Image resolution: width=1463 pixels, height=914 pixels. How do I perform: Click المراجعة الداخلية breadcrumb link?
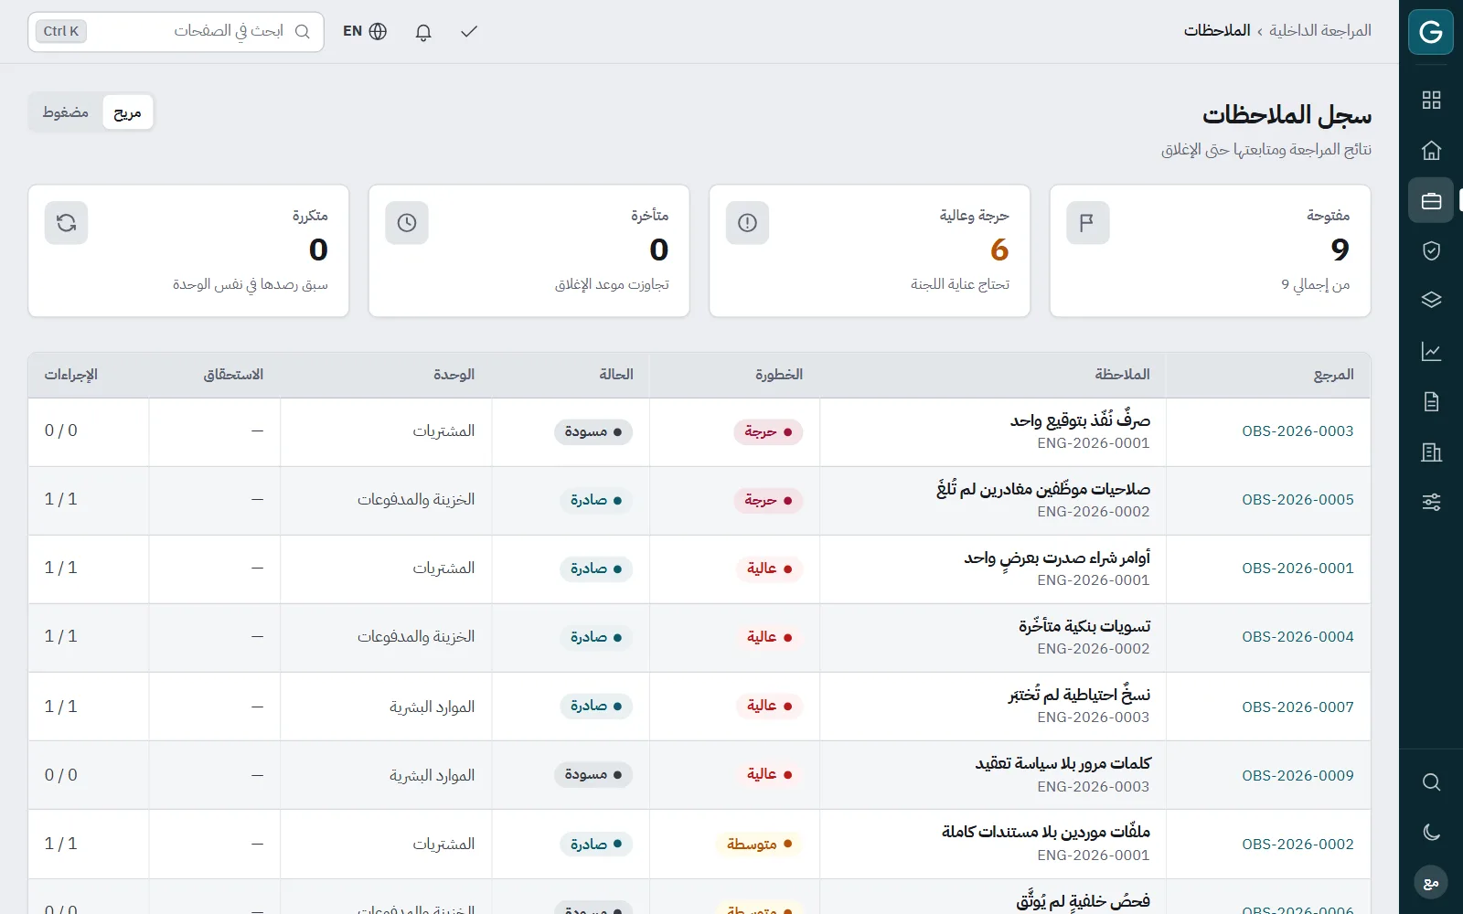[x=1319, y=31]
